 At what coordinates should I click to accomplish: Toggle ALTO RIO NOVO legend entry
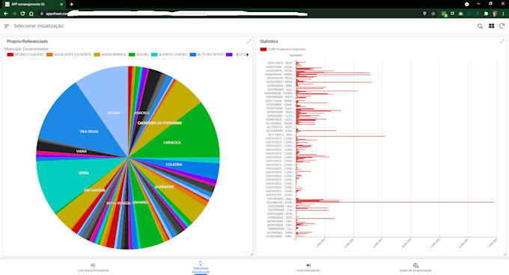(207, 55)
